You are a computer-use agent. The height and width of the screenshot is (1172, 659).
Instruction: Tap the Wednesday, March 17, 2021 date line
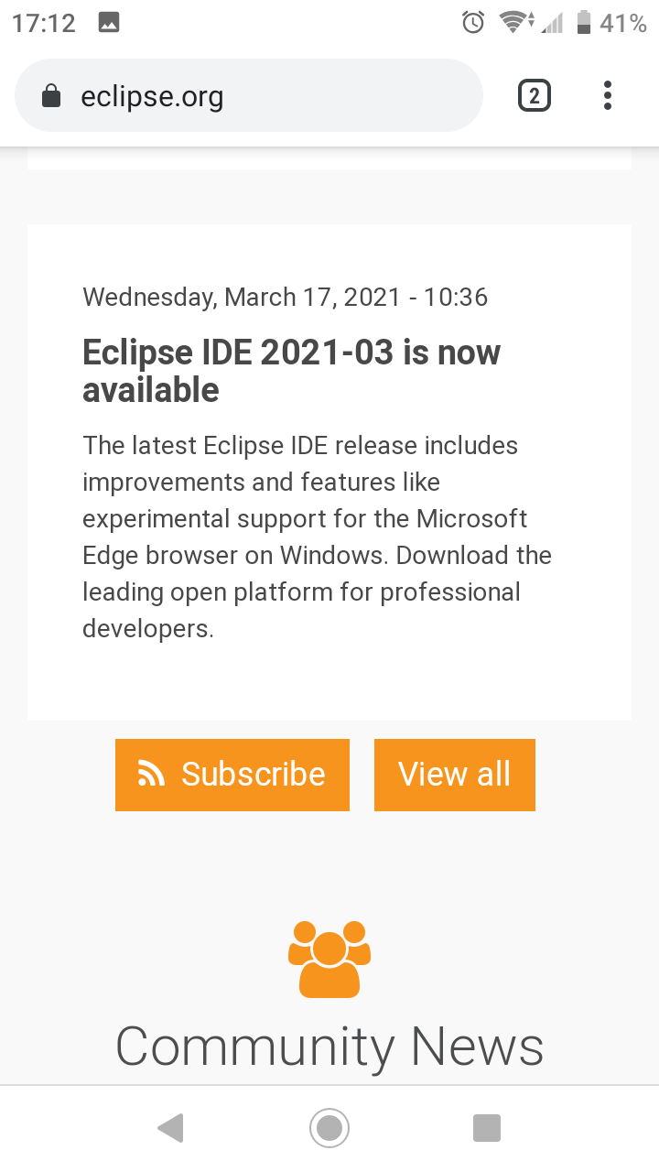click(286, 297)
